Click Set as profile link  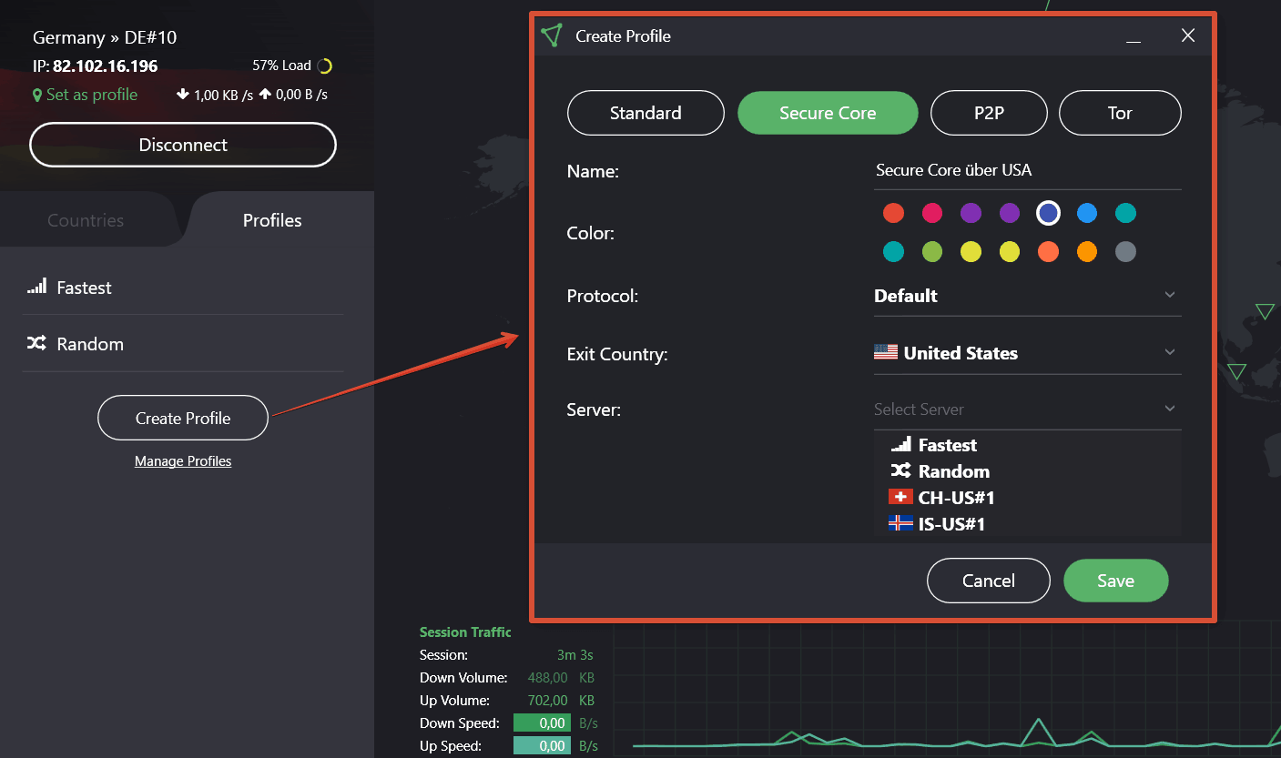(x=92, y=95)
